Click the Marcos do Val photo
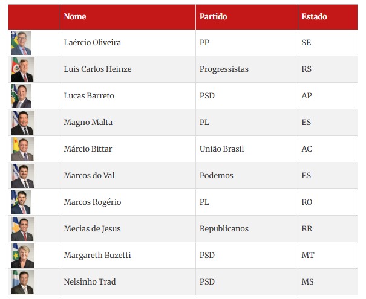 (23, 176)
